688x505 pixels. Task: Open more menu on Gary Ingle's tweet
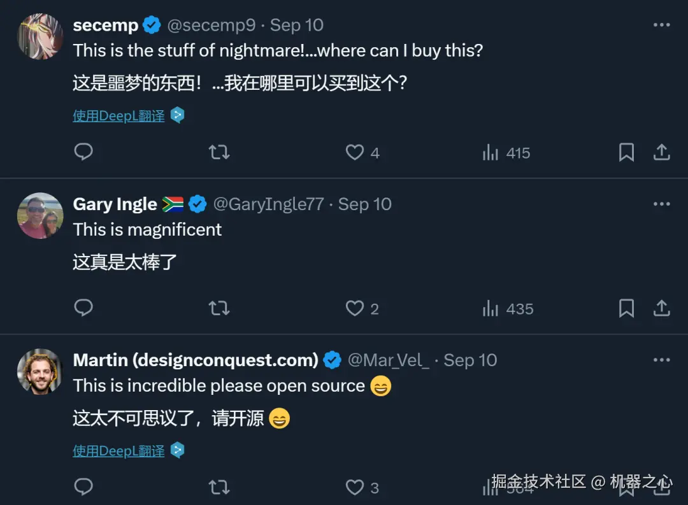(x=661, y=204)
